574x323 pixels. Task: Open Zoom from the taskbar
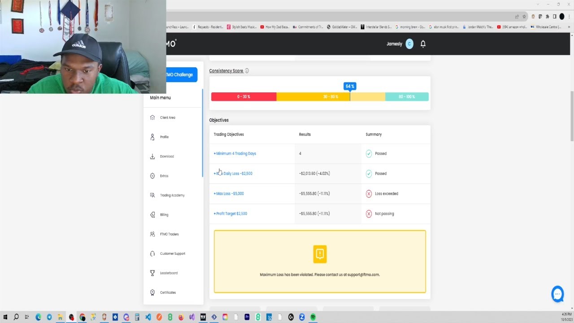(302, 317)
